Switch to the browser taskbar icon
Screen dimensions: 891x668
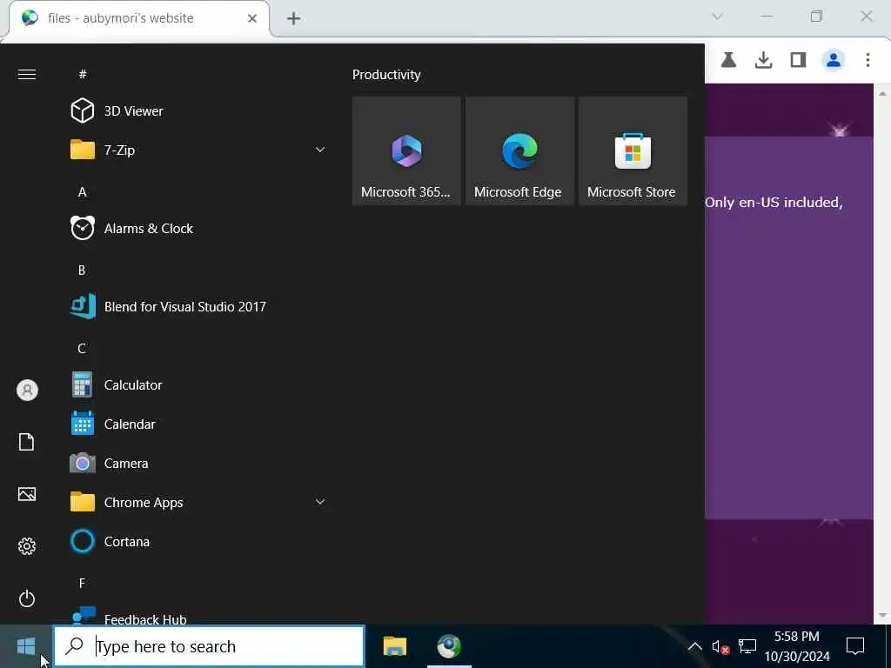(x=449, y=646)
